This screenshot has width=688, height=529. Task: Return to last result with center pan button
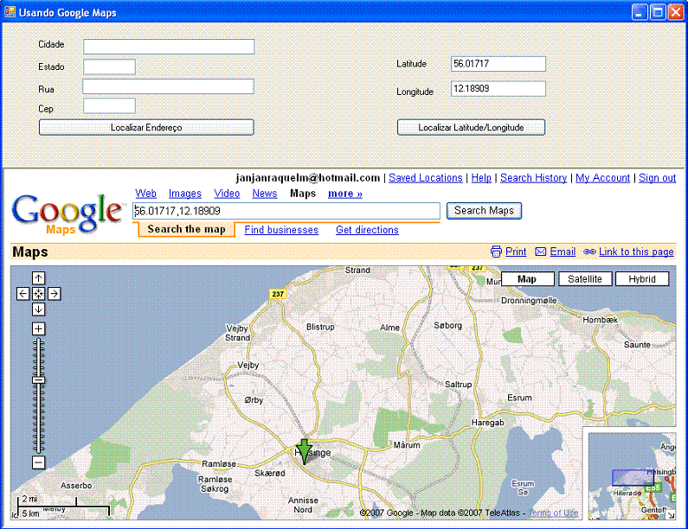[x=38, y=294]
